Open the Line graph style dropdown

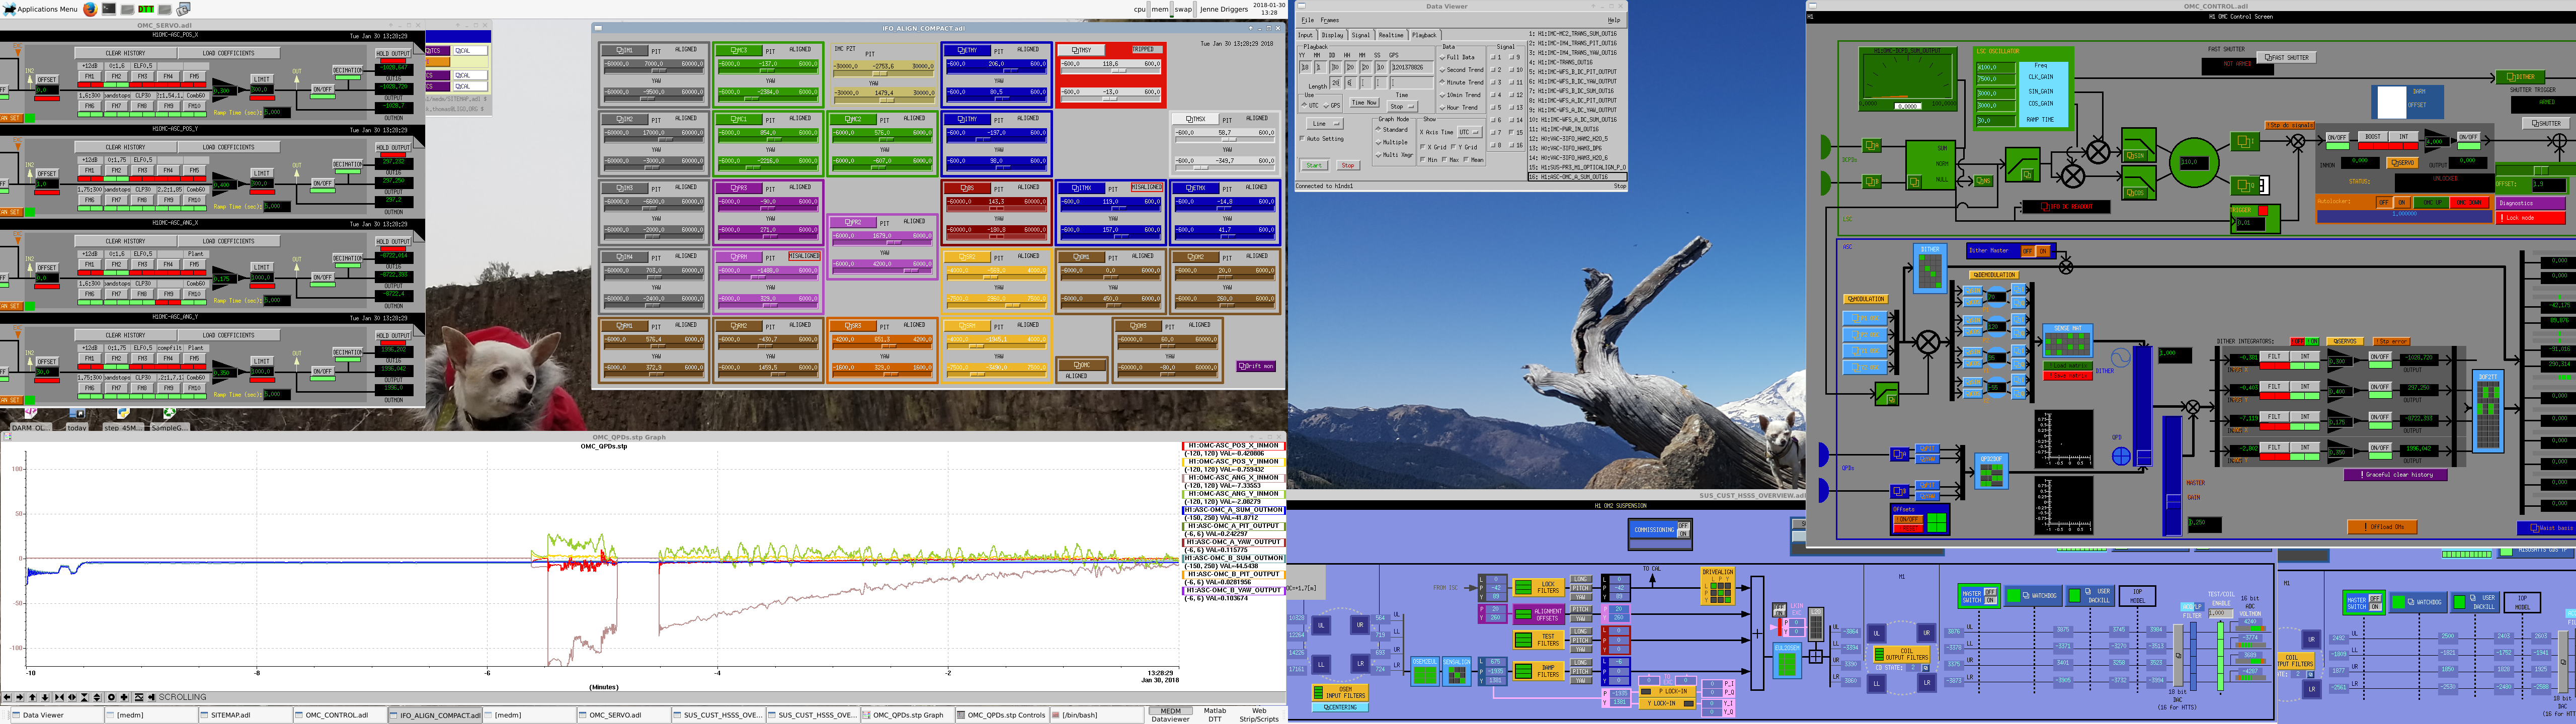(x=1325, y=124)
